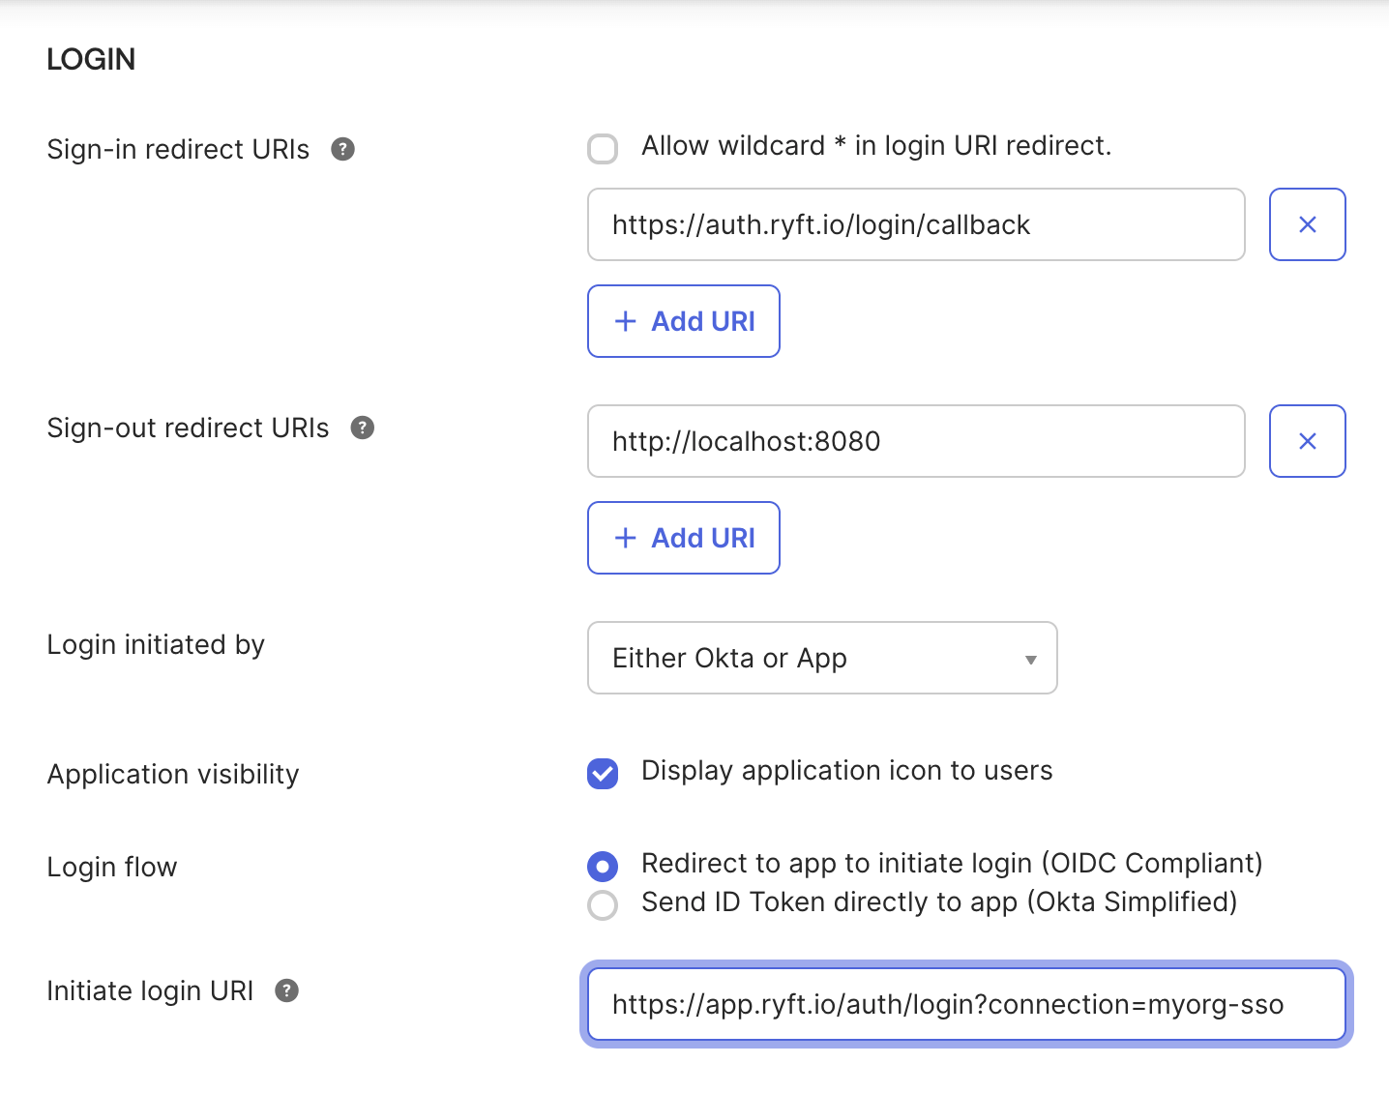Open the Login initiated by dropdown
The image size is (1389, 1093).
(821, 659)
